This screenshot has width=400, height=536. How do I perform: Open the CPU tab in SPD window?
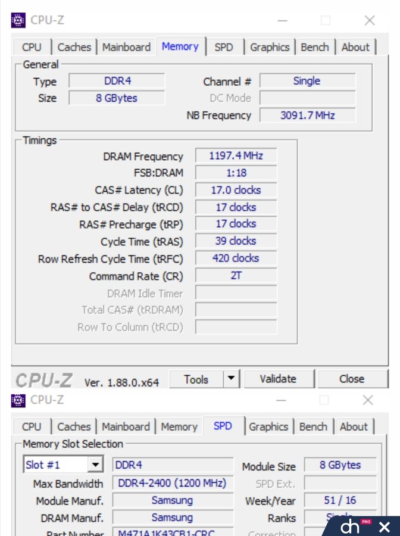(32, 426)
